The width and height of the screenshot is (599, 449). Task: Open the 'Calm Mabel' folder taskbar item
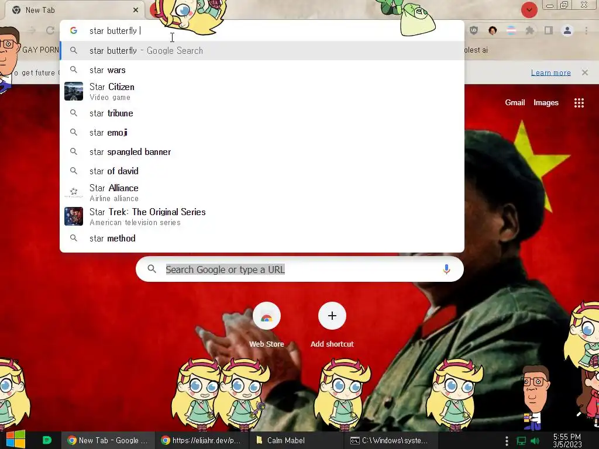tap(297, 440)
